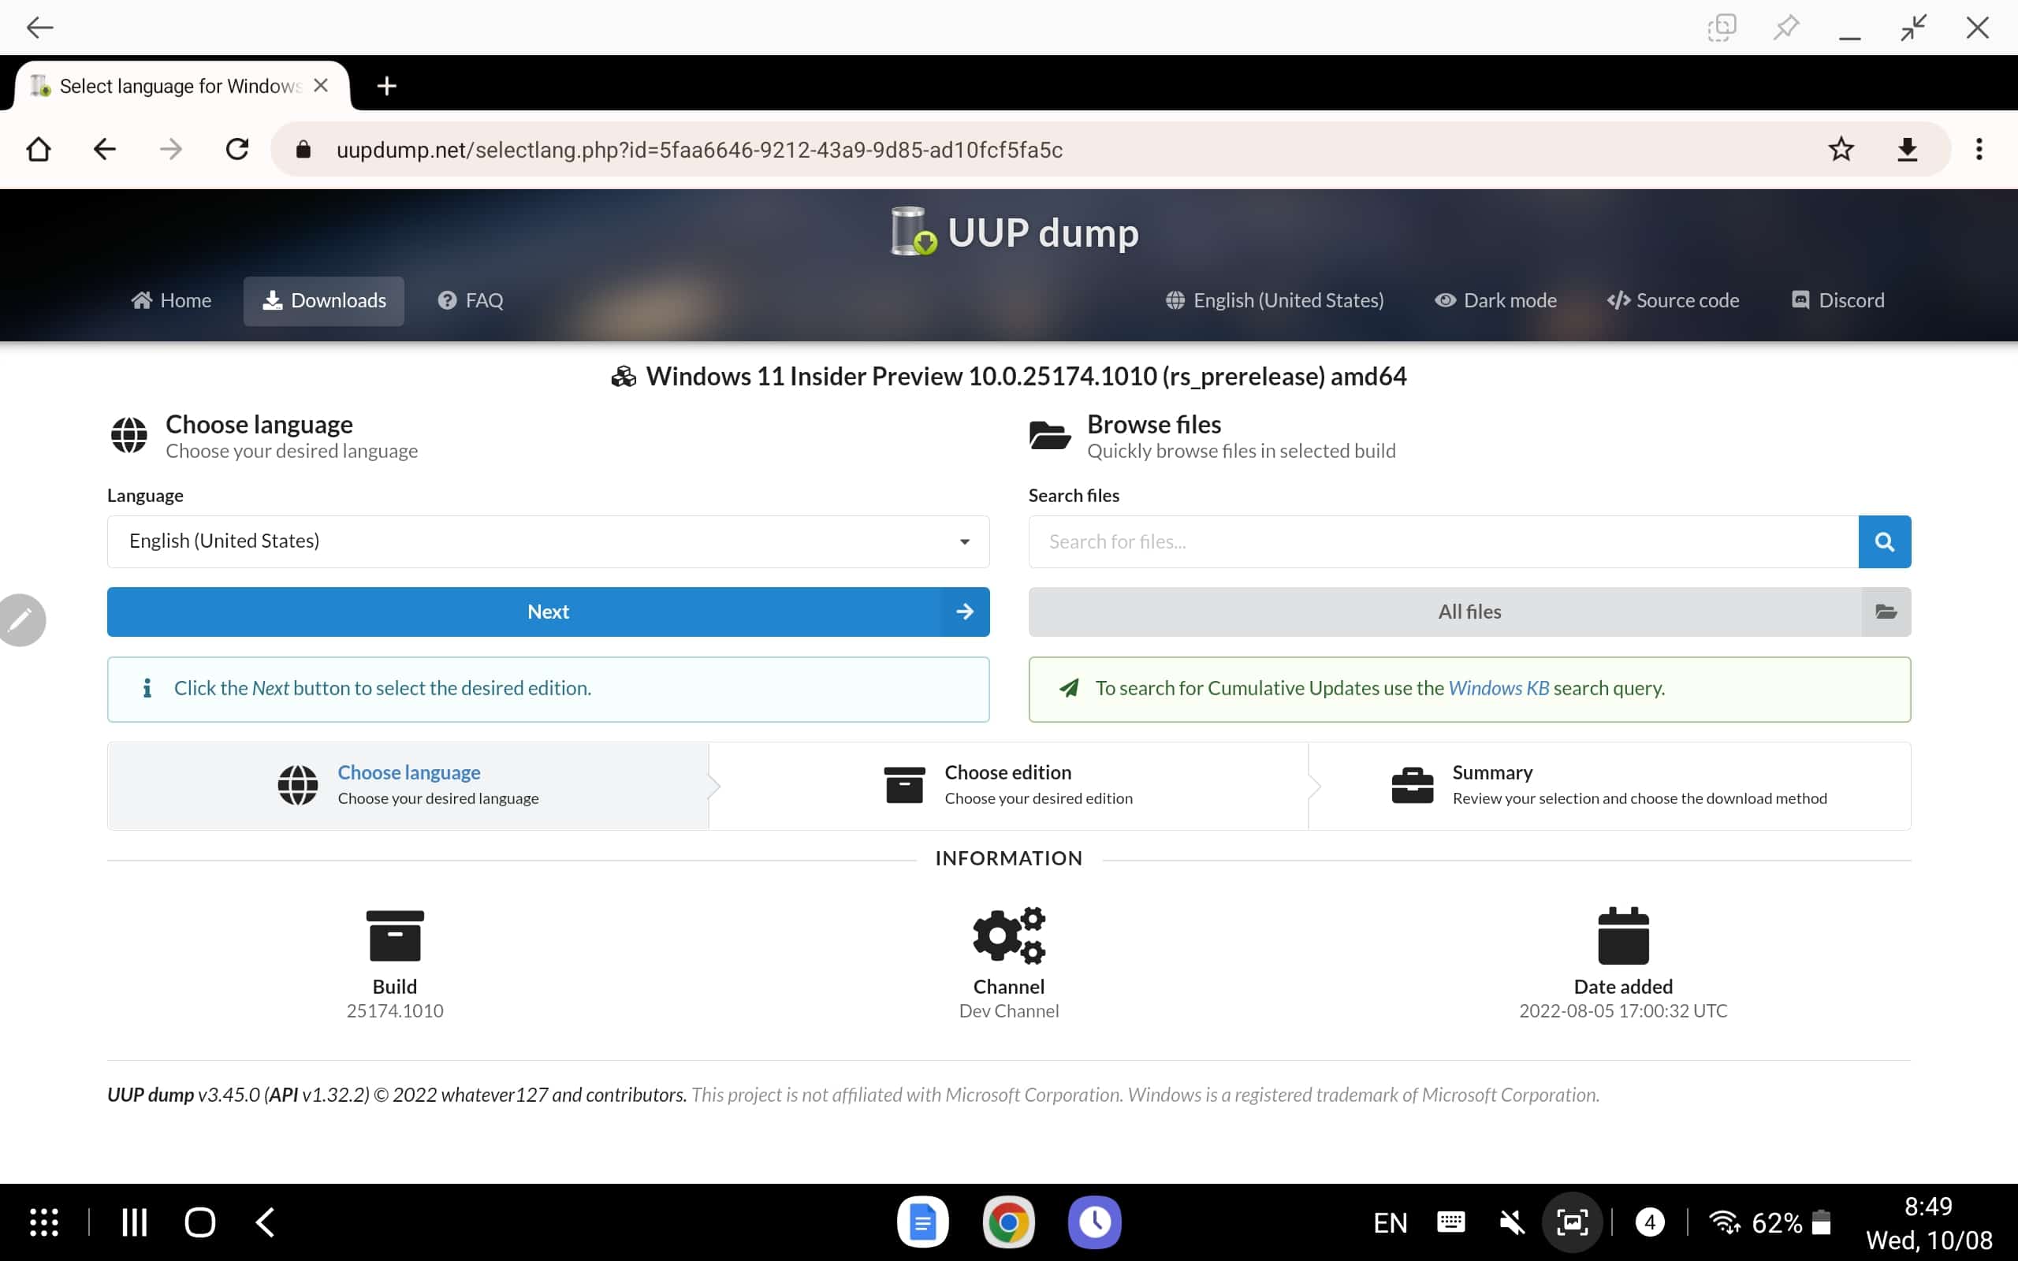This screenshot has height=1261, width=2018.
Task: Bookmark this page with star icon
Action: (x=1841, y=149)
